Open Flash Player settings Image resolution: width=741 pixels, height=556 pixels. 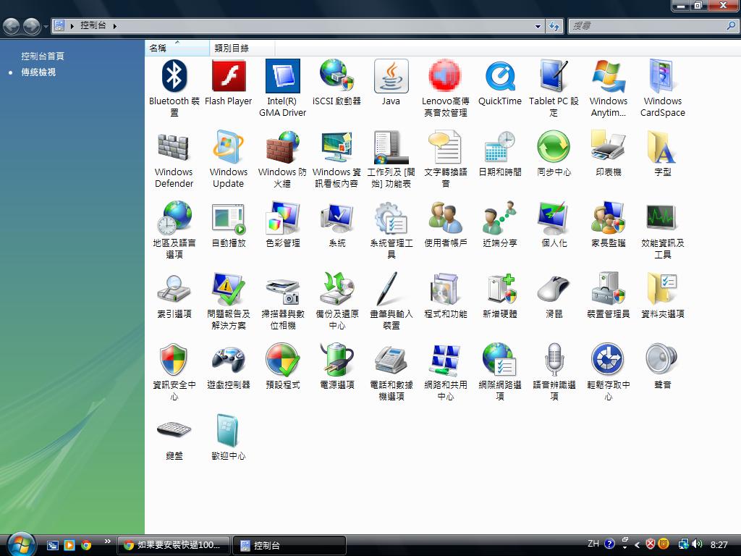(x=228, y=83)
